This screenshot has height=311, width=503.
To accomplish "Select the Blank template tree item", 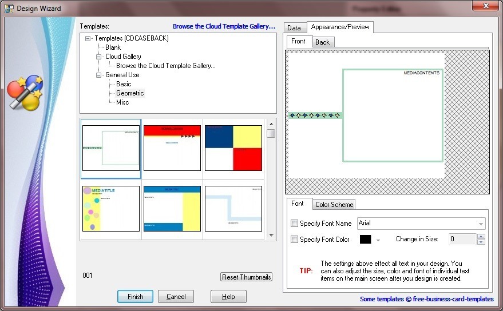I will pyautogui.click(x=113, y=47).
